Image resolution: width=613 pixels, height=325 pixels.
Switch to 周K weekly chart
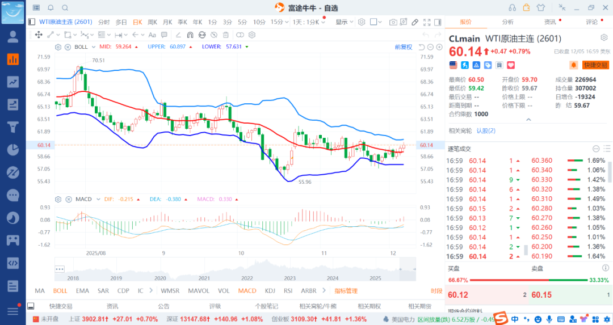[x=153, y=22]
